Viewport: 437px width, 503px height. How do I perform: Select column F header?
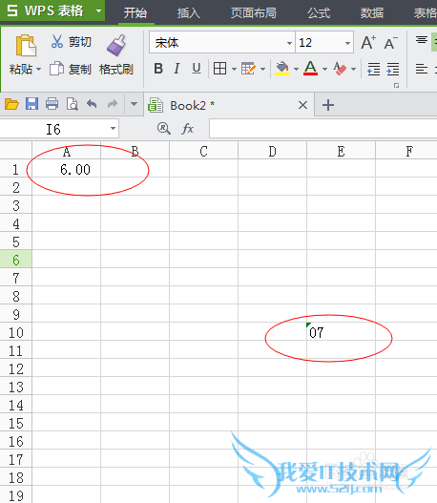coord(406,151)
